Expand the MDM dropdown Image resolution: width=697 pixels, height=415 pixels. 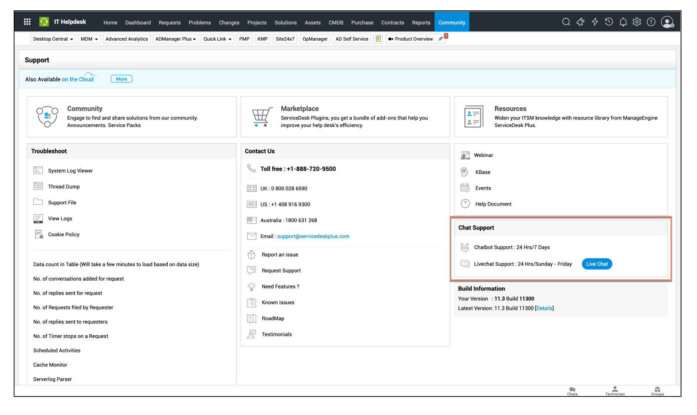(x=89, y=39)
